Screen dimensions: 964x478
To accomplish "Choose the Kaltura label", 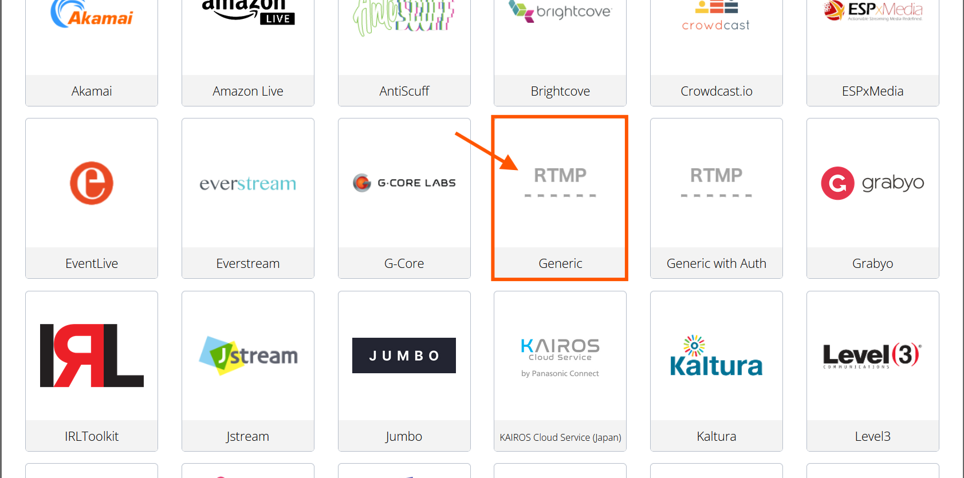I will pos(717,436).
